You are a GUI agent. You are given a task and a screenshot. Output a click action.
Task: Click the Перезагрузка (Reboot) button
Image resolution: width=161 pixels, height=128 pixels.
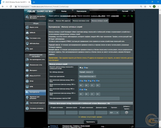click(x=81, y=11)
